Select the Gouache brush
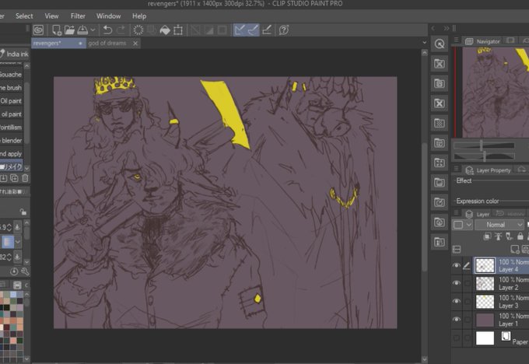This screenshot has height=364, width=529. pyautogui.click(x=11, y=75)
